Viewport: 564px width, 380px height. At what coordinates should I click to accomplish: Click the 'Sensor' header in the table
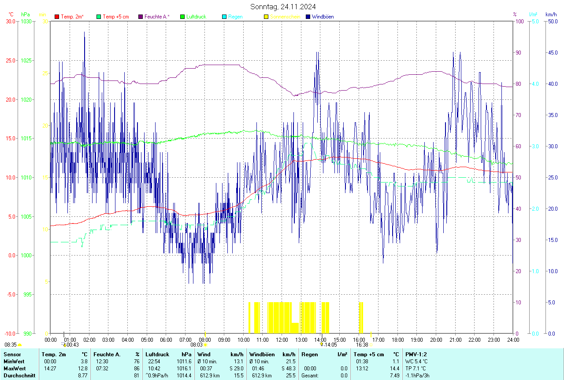tap(11, 354)
